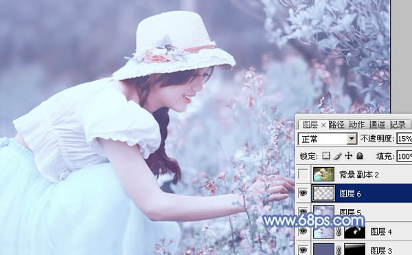Screen dimensions: 412x255
Task: Click the 正常 blend mode combo box
Action: 328,139
